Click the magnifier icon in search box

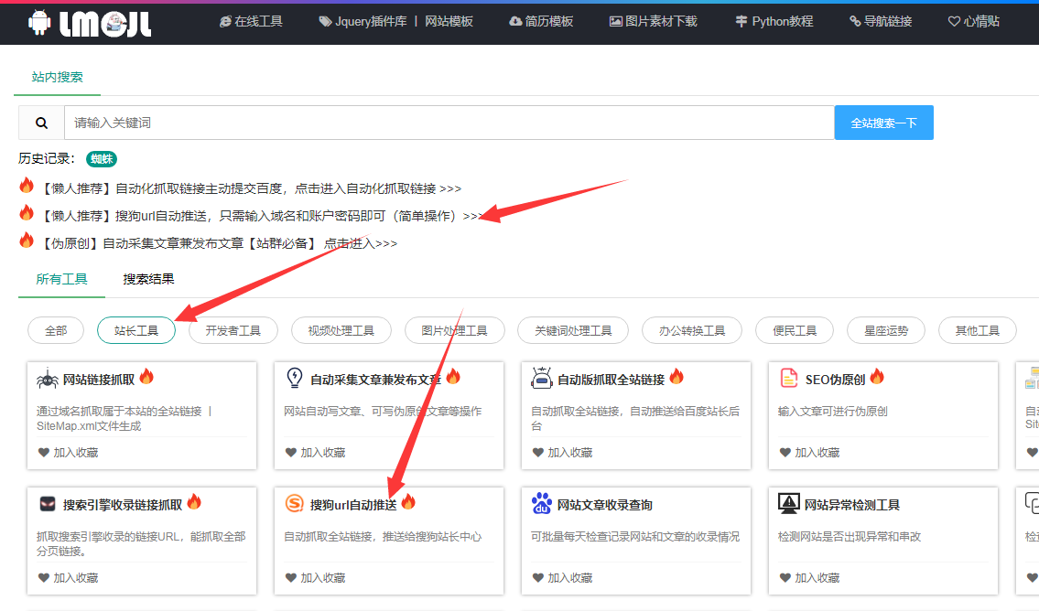(x=41, y=123)
